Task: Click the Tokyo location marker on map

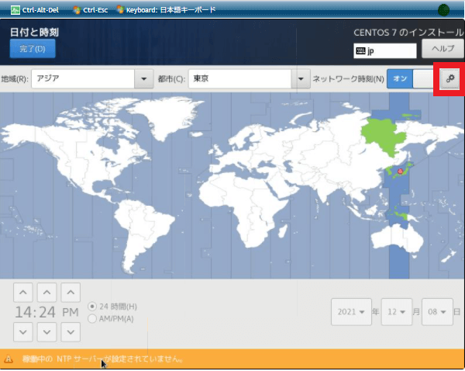Action: pyautogui.click(x=400, y=171)
